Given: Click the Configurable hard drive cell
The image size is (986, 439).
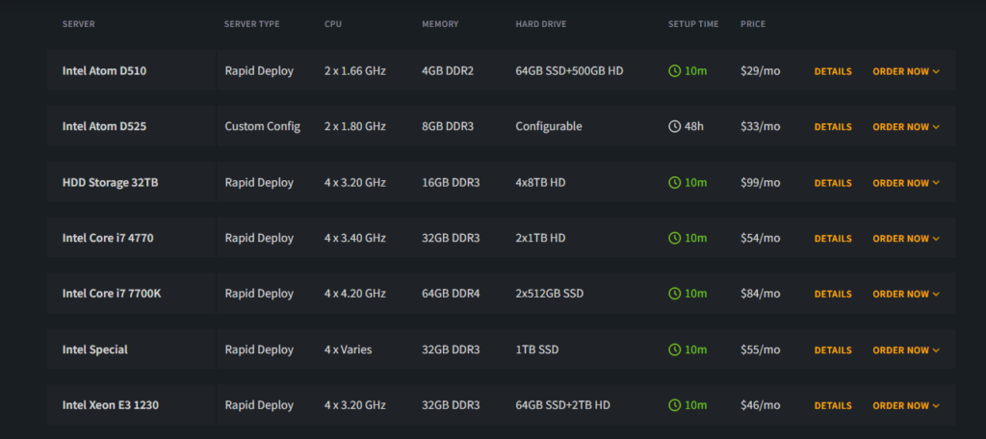Looking at the screenshot, I should point(549,126).
